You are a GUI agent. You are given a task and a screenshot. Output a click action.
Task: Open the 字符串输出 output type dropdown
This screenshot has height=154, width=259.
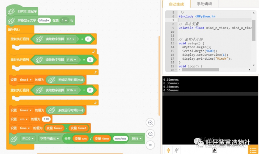(49, 139)
